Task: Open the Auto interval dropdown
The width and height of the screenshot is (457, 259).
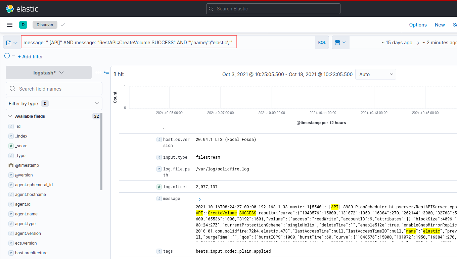Action: click(376, 74)
